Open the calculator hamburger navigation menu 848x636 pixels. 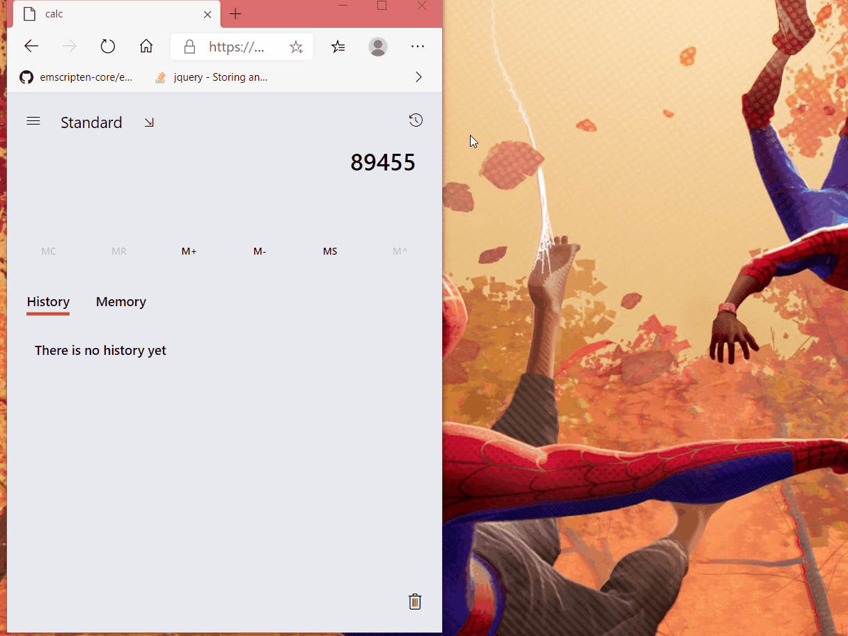click(33, 121)
